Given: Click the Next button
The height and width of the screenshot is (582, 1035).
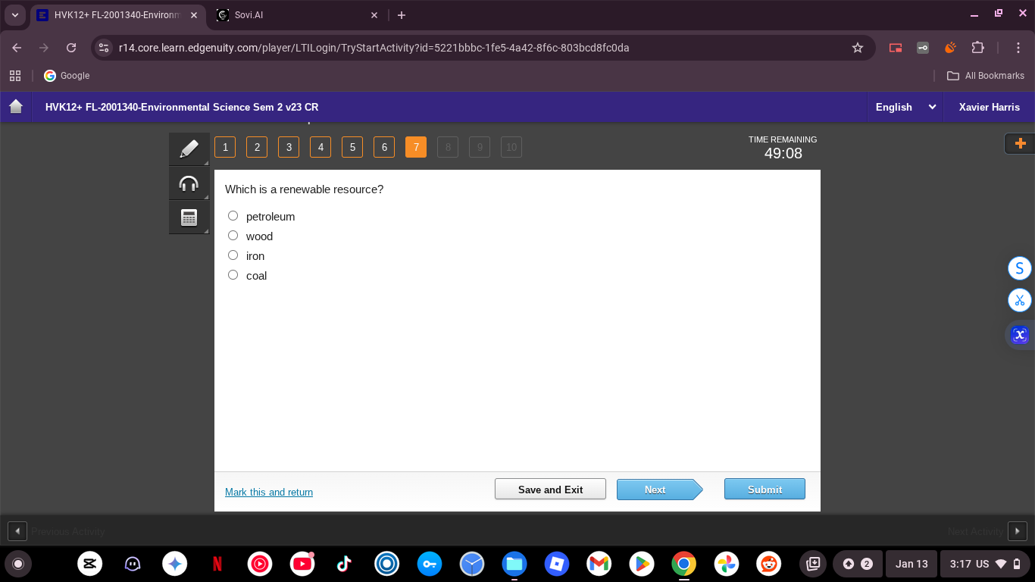Looking at the screenshot, I should click(656, 490).
